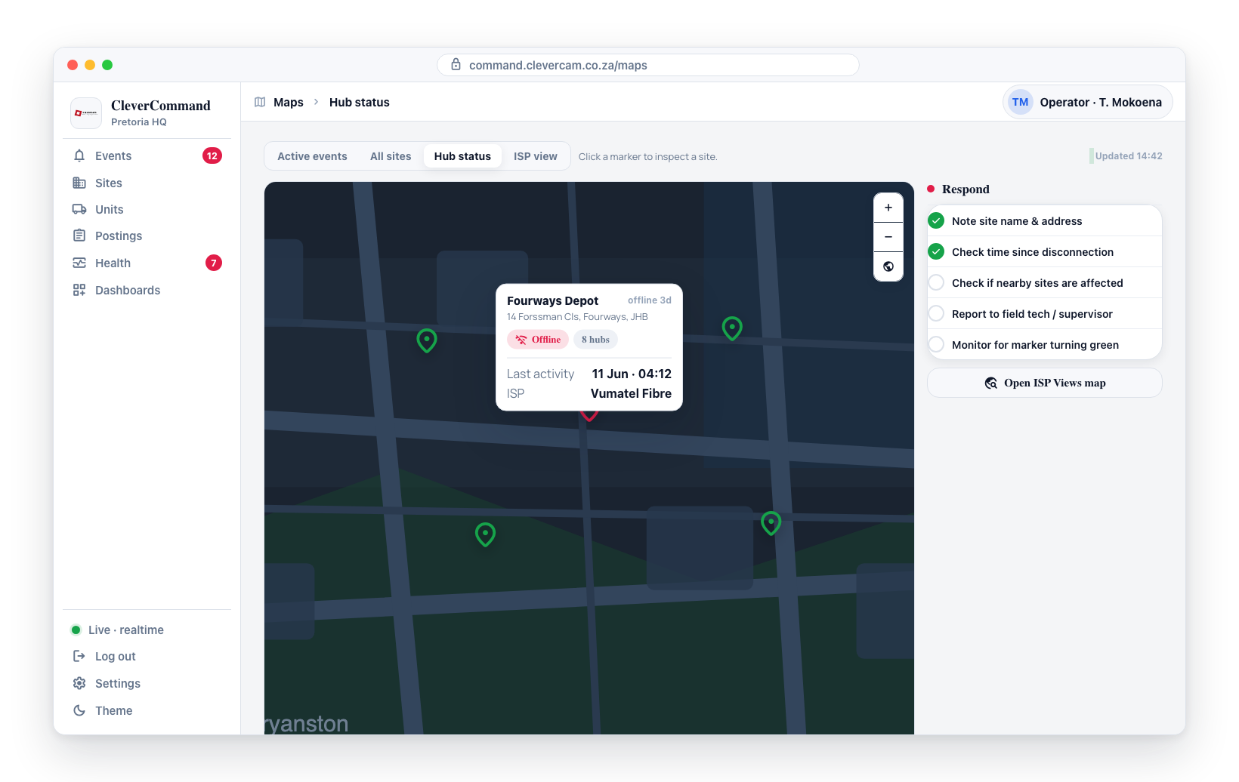
Task: Switch to the Active events tab
Action: pyautogui.click(x=312, y=156)
